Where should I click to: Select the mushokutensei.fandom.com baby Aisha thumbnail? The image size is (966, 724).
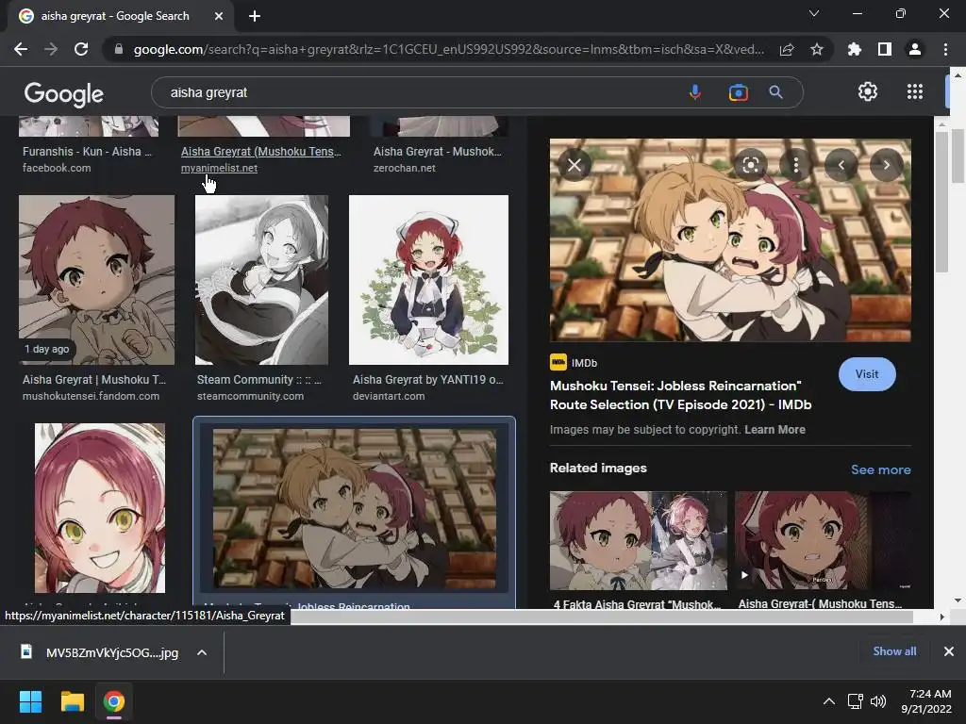point(97,280)
